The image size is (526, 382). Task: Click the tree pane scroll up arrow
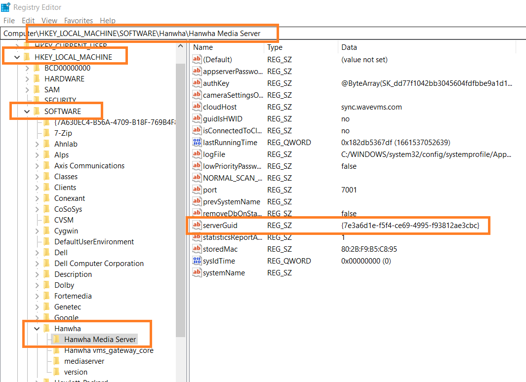coord(180,46)
